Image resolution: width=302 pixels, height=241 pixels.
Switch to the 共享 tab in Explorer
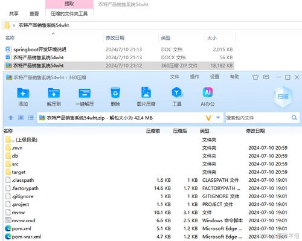(x=14, y=14)
